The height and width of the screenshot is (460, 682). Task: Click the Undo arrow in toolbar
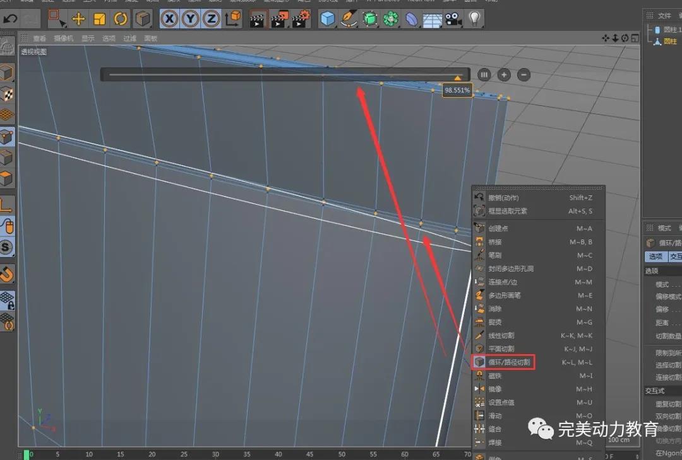pos(11,18)
